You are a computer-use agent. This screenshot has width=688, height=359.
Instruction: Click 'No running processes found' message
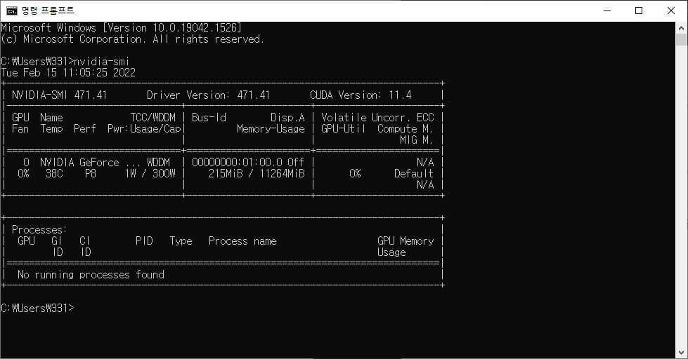tap(91, 275)
